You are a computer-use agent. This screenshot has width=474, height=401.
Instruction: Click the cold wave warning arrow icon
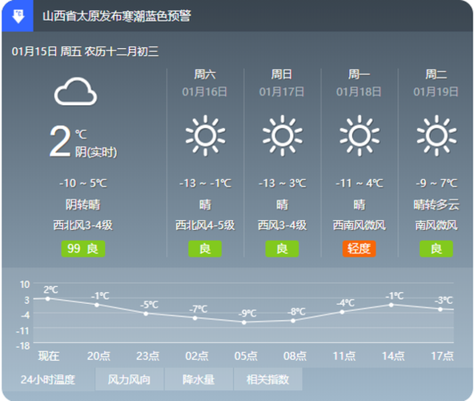tap(18, 16)
